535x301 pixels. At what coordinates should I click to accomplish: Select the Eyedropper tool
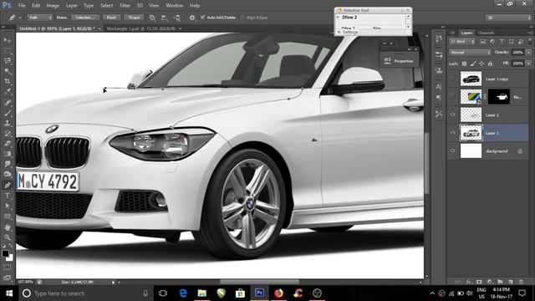[8, 91]
